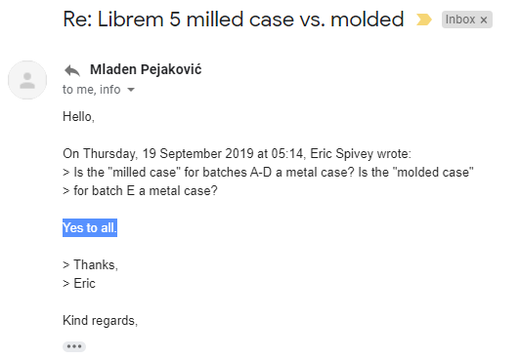520x359 pixels.
Task: Click the 'Hello,' greeting line
Action: pos(78,117)
